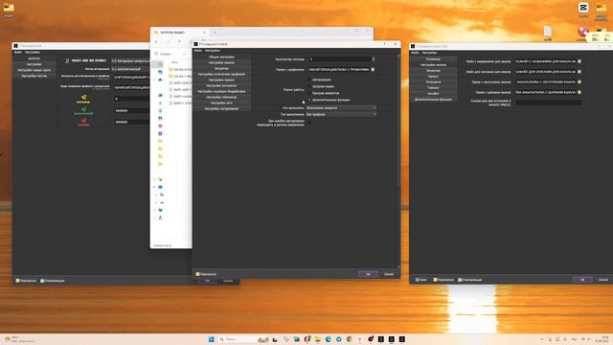Click the Back arrow in File Explorer
The height and width of the screenshot is (345, 613).
(x=156, y=41)
